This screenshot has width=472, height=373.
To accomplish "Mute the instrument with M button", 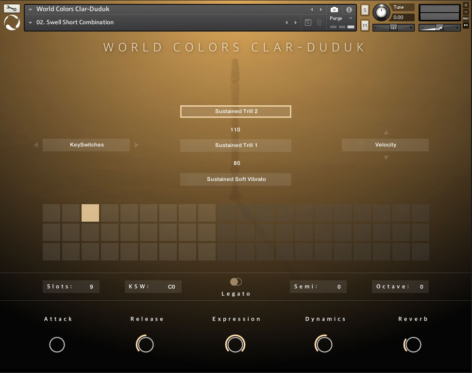I will click(365, 25).
